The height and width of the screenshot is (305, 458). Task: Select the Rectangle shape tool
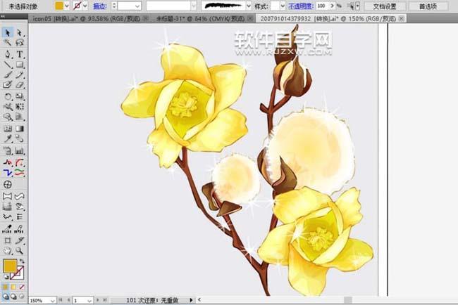click(20, 65)
